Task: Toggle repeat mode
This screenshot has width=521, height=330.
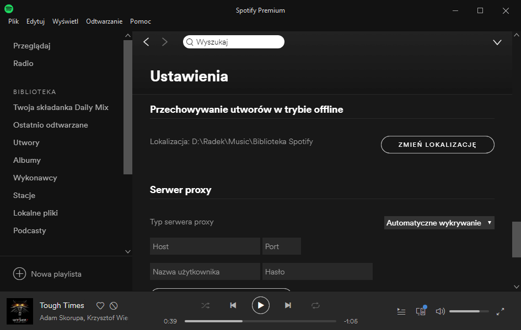Action: pos(315,305)
